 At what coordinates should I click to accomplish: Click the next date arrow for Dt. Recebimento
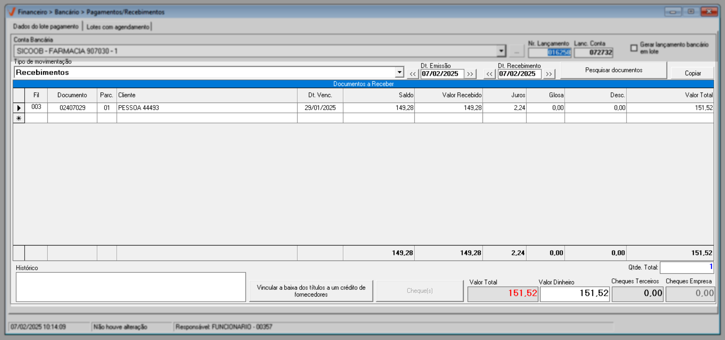coord(549,74)
